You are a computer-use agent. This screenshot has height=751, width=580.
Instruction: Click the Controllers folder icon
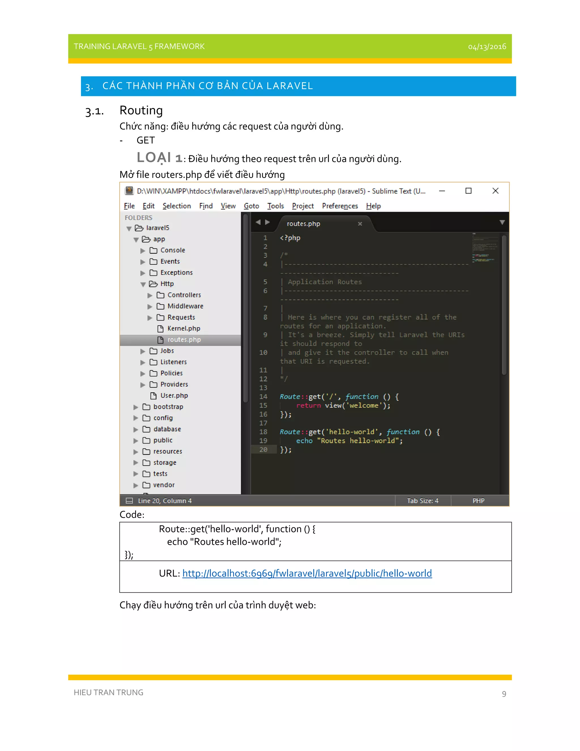161,295
